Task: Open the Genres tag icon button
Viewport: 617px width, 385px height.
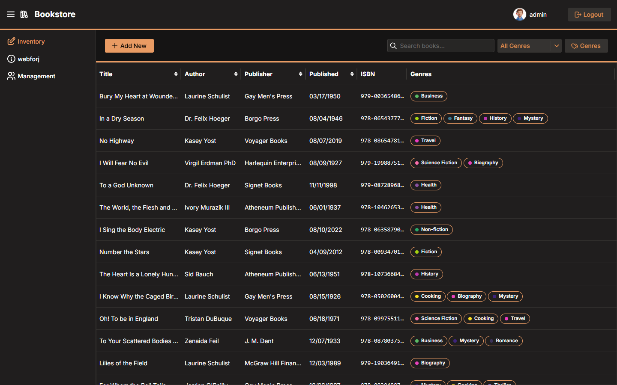Action: click(575, 46)
